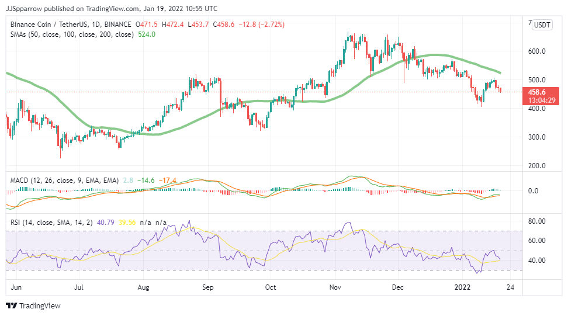Click the USDT currency button
Image resolution: width=568 pixels, height=316 pixels.
coord(542,25)
